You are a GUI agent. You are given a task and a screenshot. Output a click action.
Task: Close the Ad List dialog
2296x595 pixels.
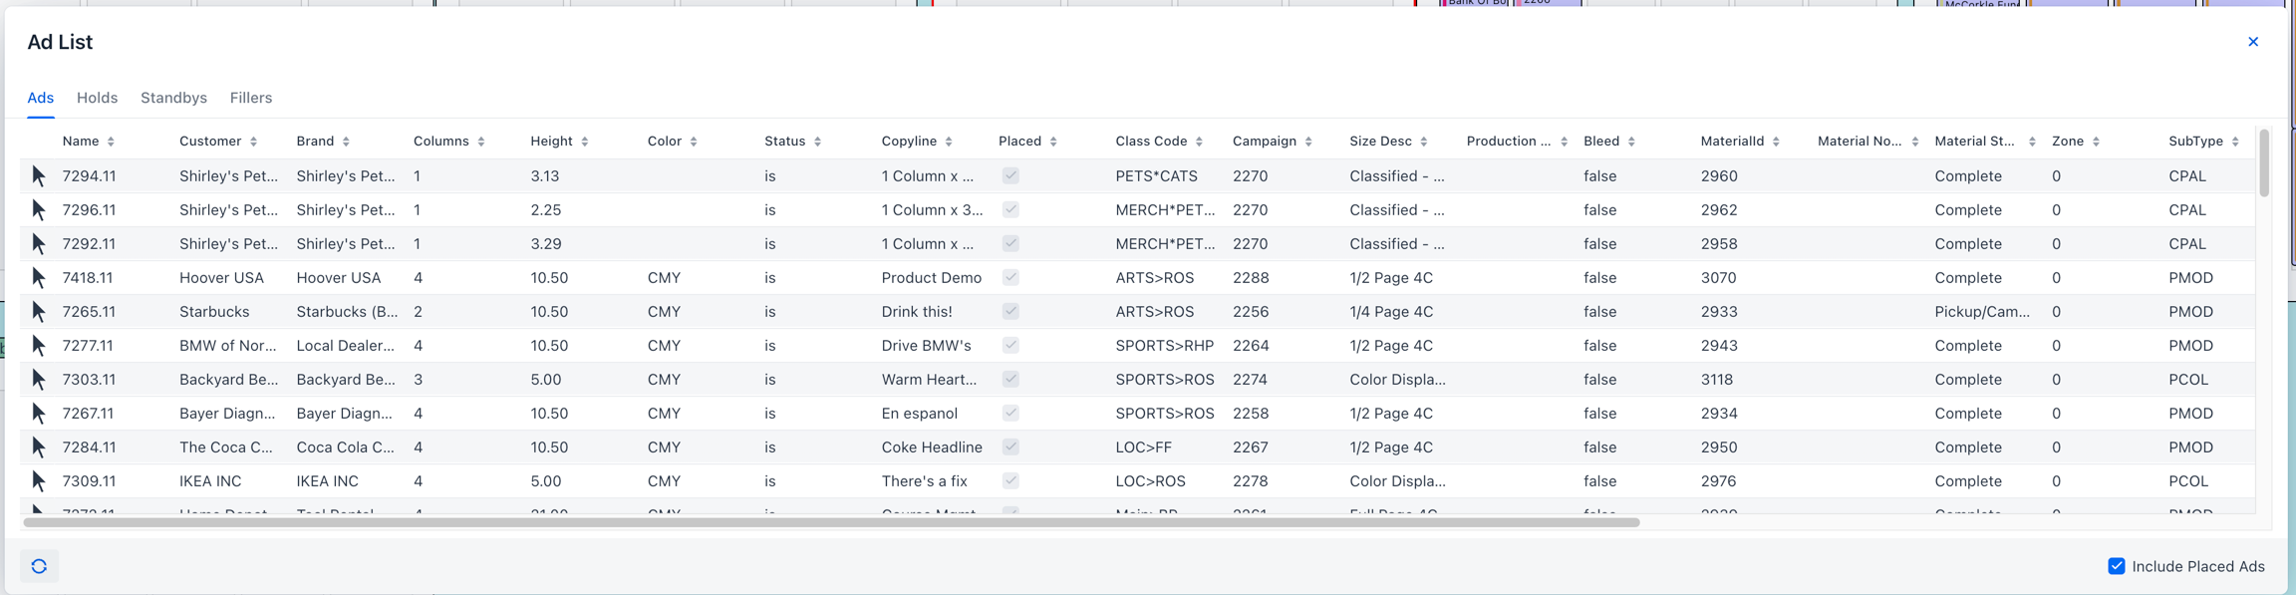tap(2253, 42)
